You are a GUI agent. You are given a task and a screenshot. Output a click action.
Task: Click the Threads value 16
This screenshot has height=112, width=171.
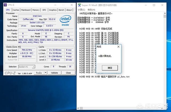[70, 66]
